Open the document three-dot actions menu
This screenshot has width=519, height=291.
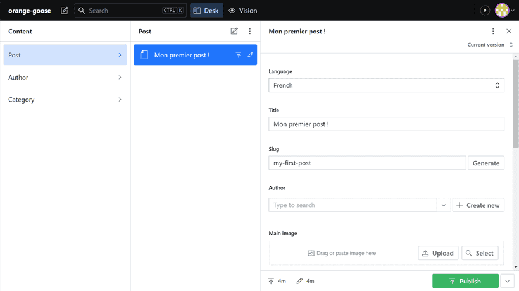pos(493,32)
